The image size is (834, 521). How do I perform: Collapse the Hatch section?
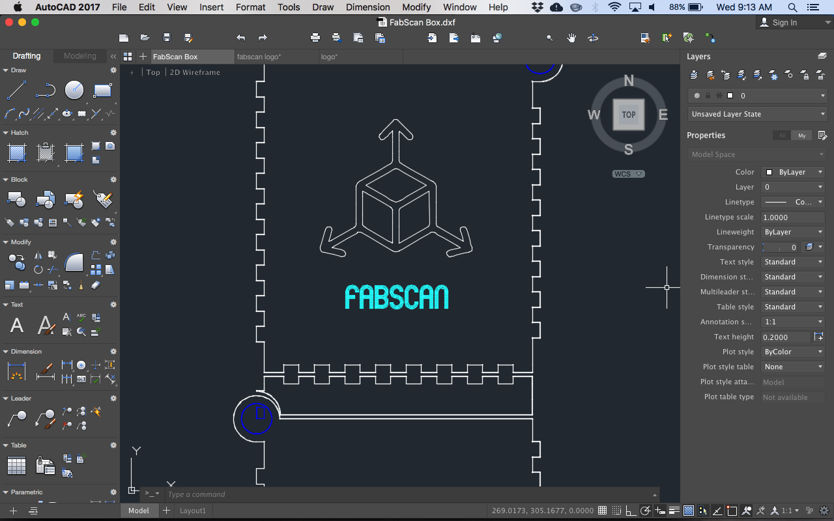6,133
